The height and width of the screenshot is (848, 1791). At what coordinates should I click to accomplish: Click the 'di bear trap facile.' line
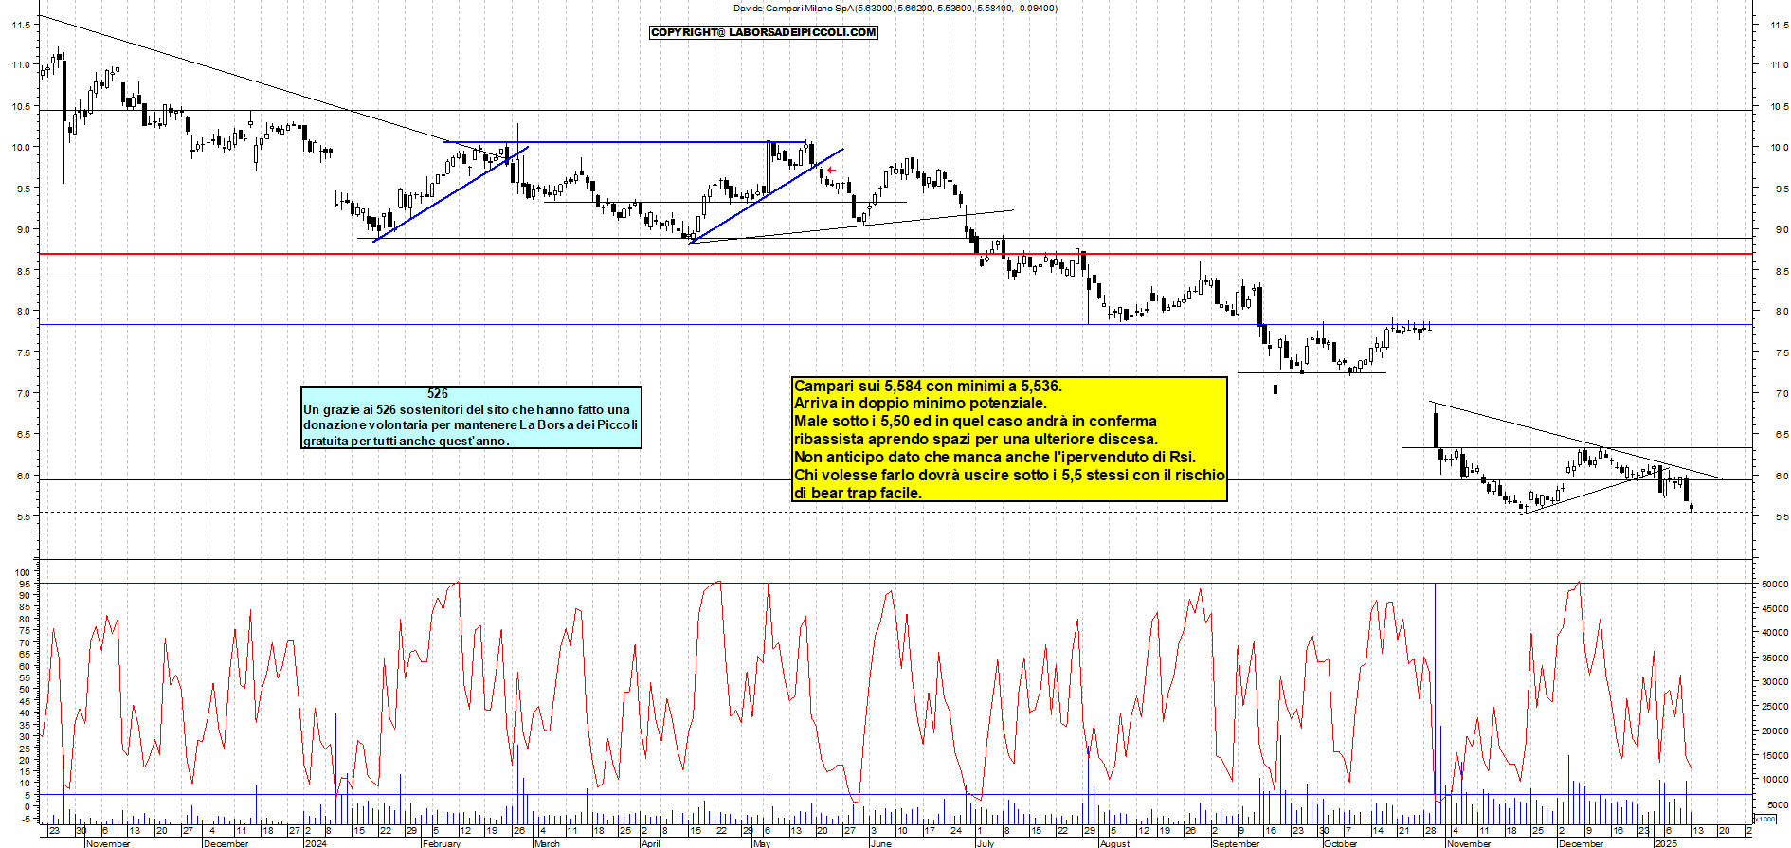pyautogui.click(x=858, y=493)
